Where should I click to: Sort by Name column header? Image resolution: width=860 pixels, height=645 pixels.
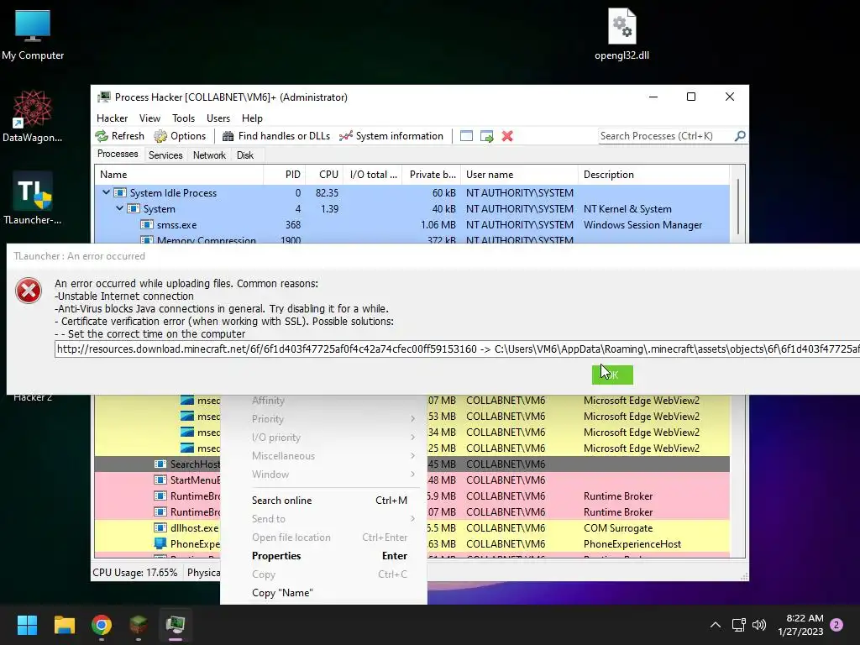(x=179, y=175)
